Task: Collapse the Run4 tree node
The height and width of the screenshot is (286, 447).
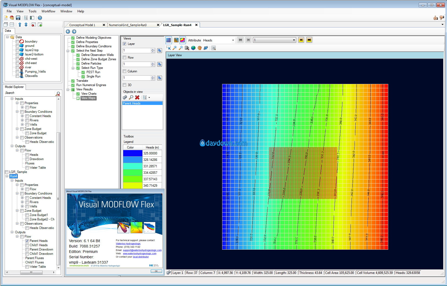Action: [7, 176]
